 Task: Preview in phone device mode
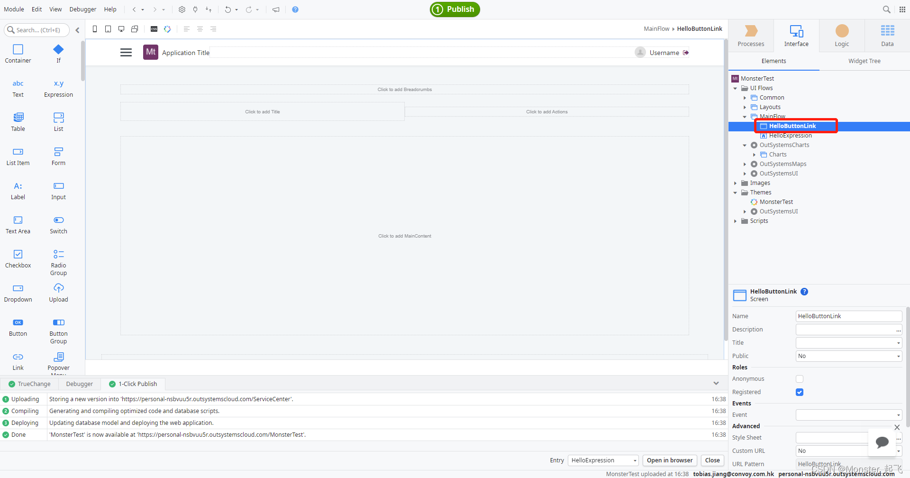tap(95, 29)
